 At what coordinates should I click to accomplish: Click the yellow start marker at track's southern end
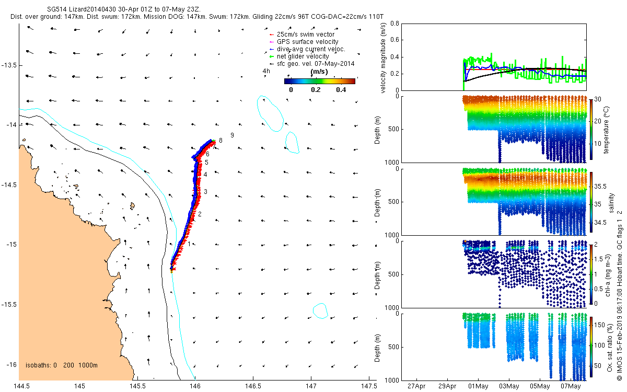[171, 270]
